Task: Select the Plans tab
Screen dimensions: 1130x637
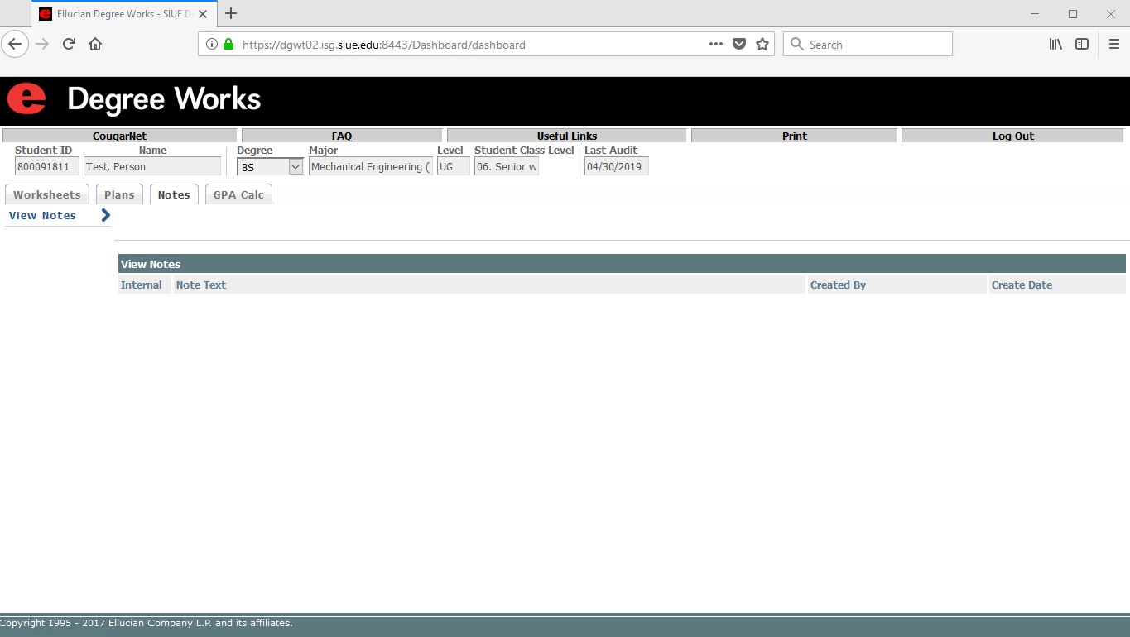Action: [119, 195]
